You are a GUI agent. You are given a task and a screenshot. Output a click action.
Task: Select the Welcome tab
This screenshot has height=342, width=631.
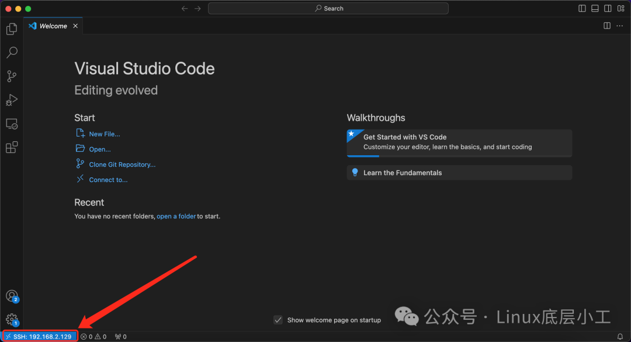point(53,26)
